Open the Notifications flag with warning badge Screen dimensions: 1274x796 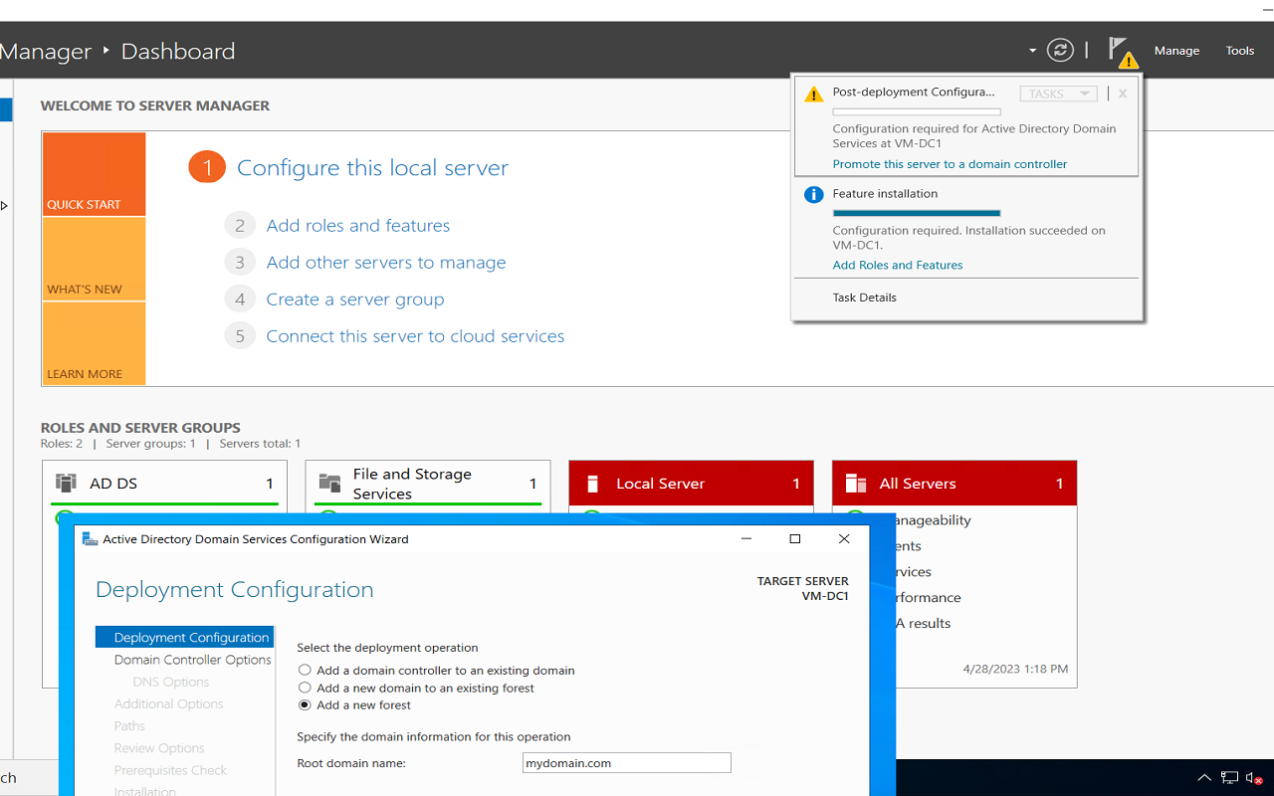pos(1122,51)
